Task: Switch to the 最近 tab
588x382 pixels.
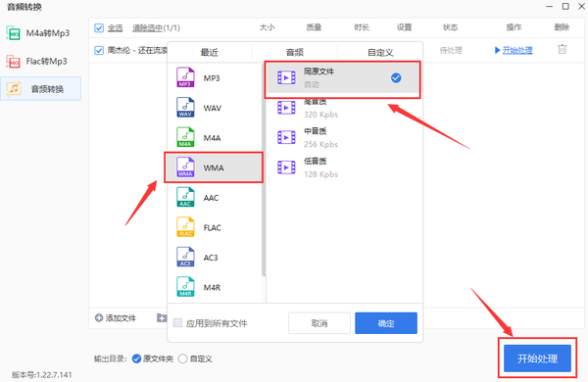Action: 210,53
